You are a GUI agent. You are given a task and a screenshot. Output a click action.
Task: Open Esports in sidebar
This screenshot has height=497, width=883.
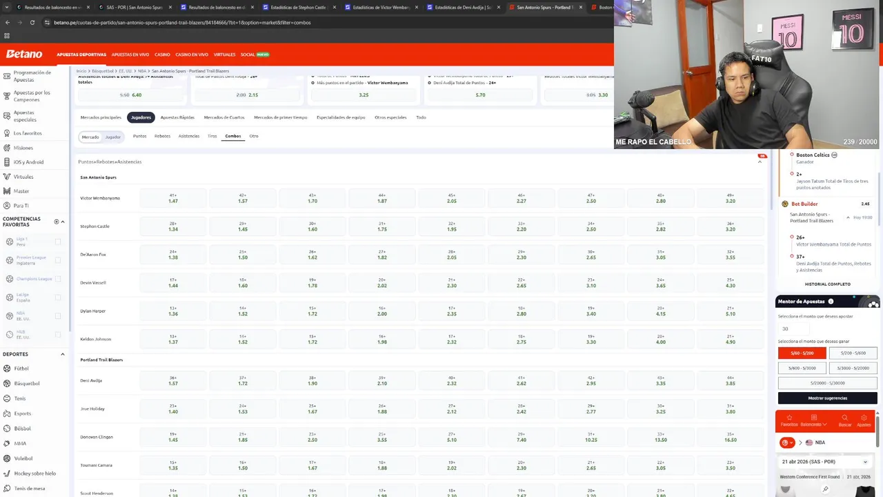[23, 413]
